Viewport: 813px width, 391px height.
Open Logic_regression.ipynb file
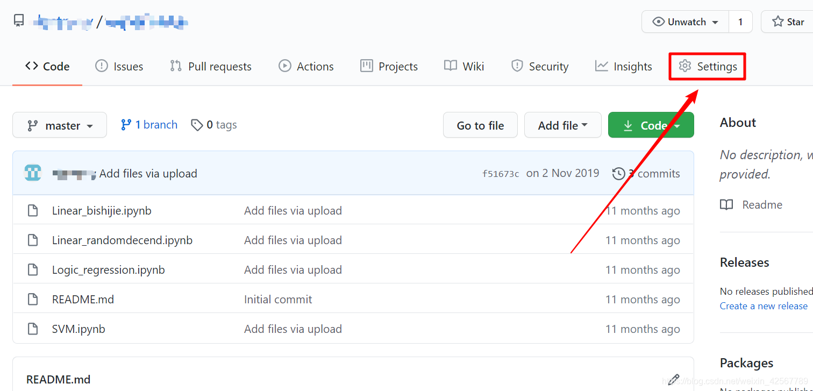click(108, 270)
